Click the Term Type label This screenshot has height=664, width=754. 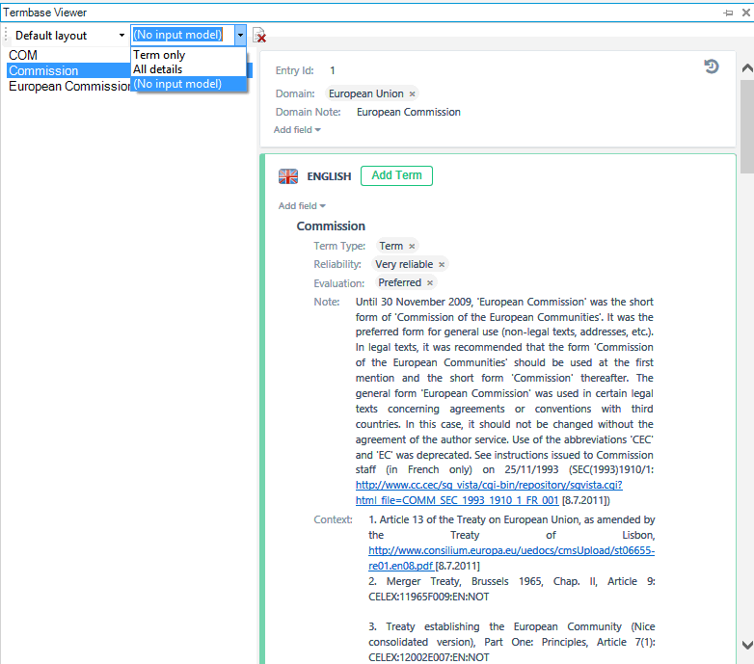339,246
